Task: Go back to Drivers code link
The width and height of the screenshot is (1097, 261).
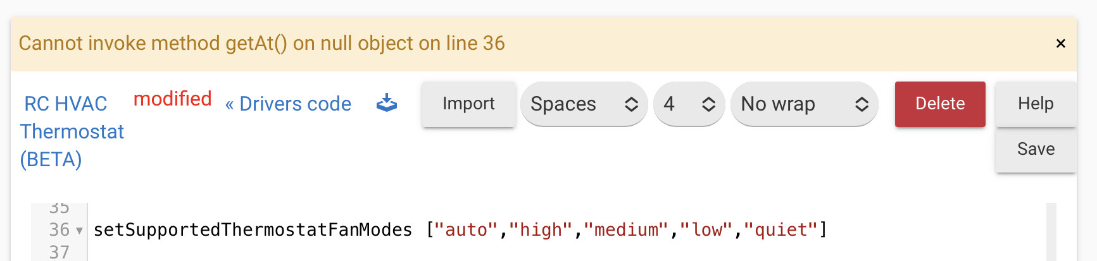Action: coord(288,104)
